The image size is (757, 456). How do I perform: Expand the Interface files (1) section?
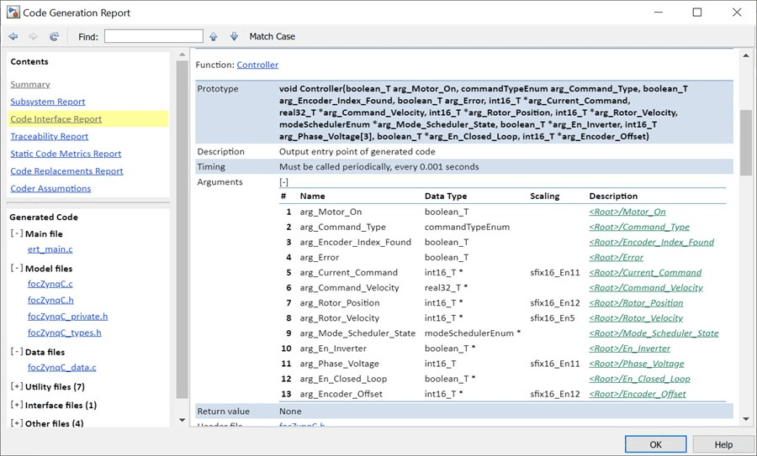point(17,406)
